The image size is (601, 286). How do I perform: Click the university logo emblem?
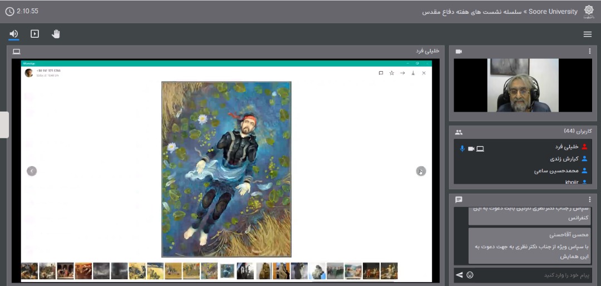(588, 12)
